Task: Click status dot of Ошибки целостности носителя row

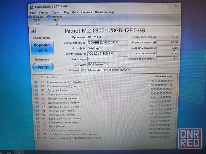Action: 39,134
